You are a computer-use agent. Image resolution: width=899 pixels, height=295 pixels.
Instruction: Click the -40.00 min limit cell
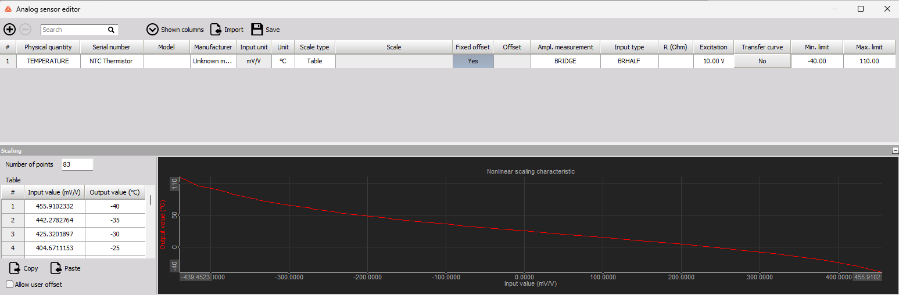click(x=817, y=61)
